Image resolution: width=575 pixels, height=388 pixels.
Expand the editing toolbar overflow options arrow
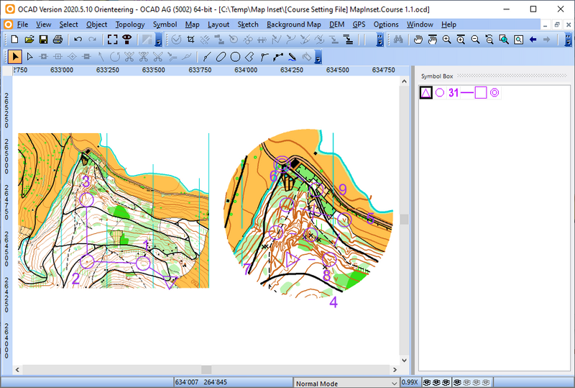point(380,40)
